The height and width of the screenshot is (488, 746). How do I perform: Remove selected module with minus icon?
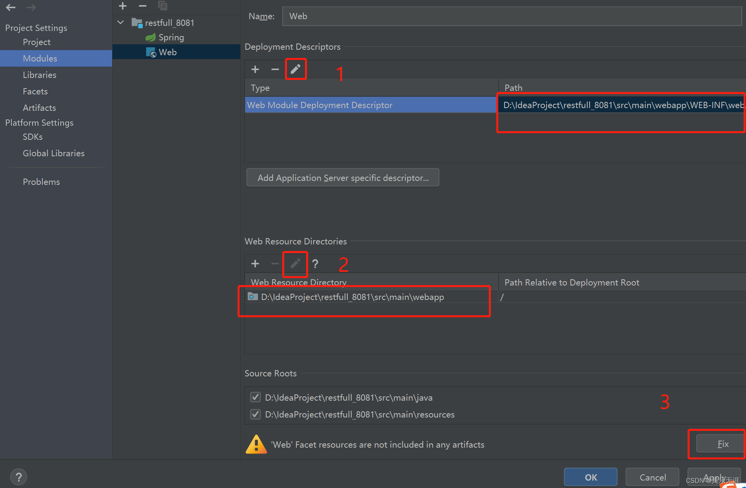coord(143,6)
